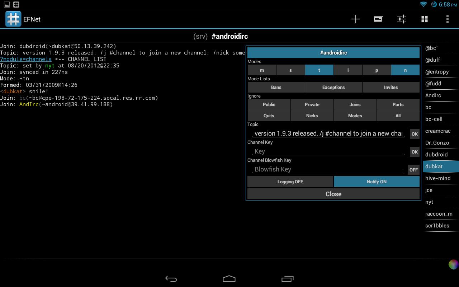Select user dubdroid in the nick list

coord(441,155)
